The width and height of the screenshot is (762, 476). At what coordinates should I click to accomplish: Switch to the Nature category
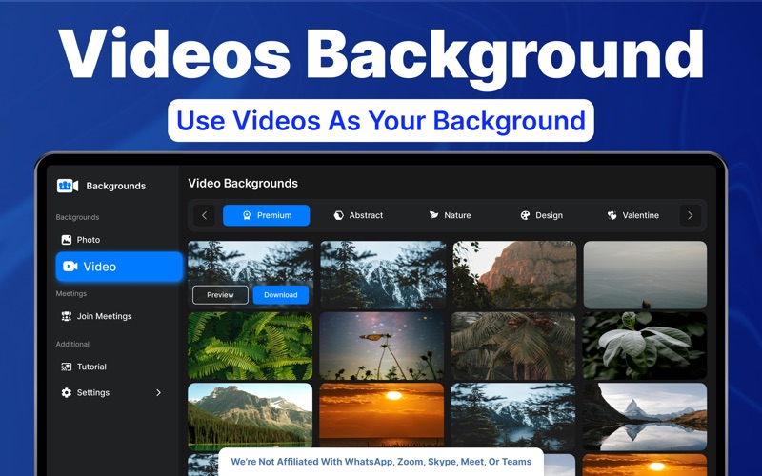450,215
